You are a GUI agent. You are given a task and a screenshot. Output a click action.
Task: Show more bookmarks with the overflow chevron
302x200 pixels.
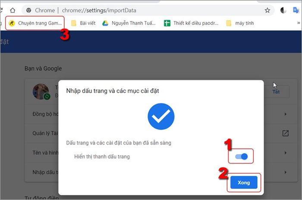(x=299, y=23)
